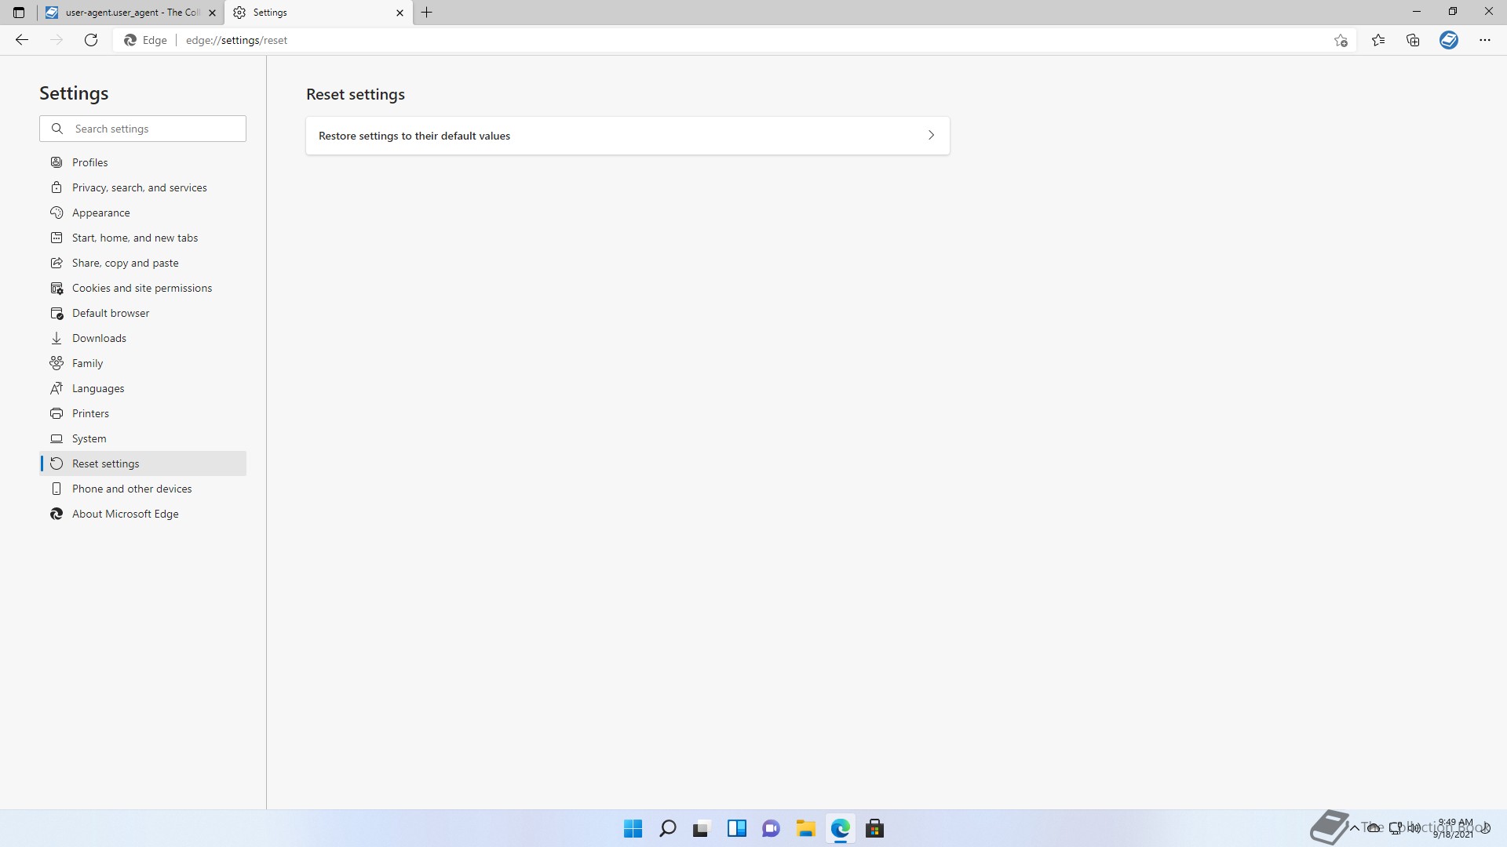Select the Settings tab
Viewport: 1507px width, 847px height.
(x=318, y=13)
